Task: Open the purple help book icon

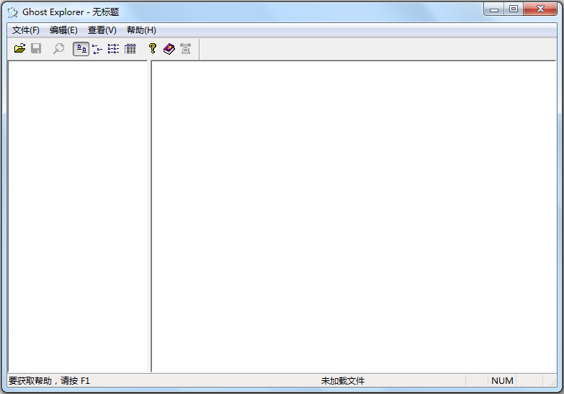Action: point(169,49)
